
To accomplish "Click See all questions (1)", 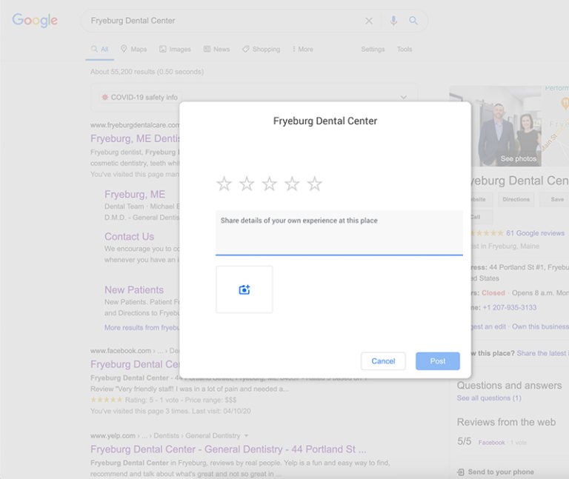I will tap(489, 398).
